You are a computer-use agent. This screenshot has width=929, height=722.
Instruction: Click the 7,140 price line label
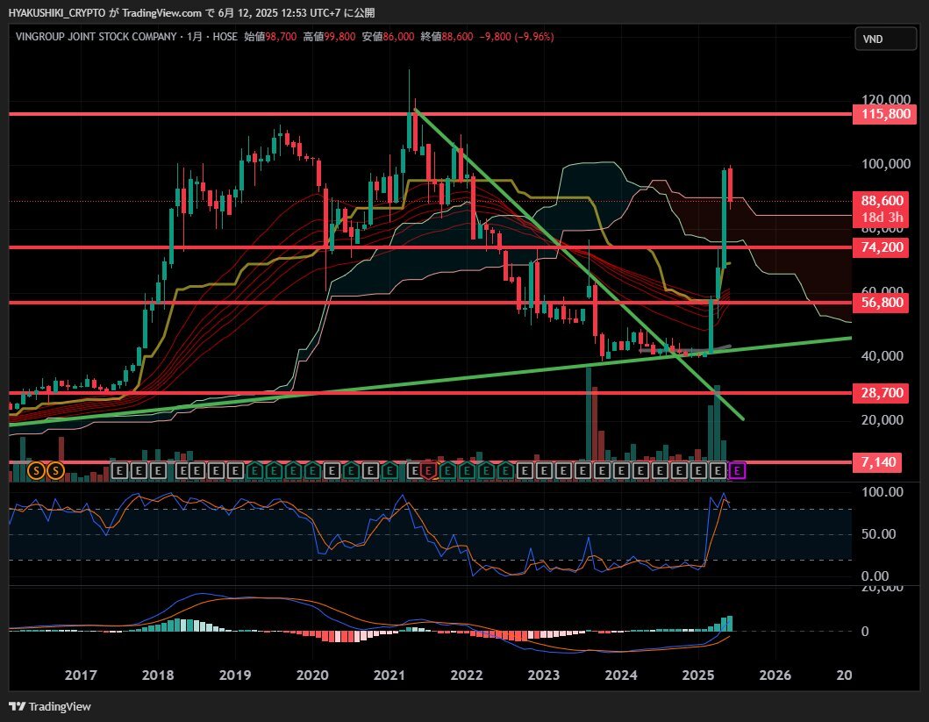tap(877, 462)
